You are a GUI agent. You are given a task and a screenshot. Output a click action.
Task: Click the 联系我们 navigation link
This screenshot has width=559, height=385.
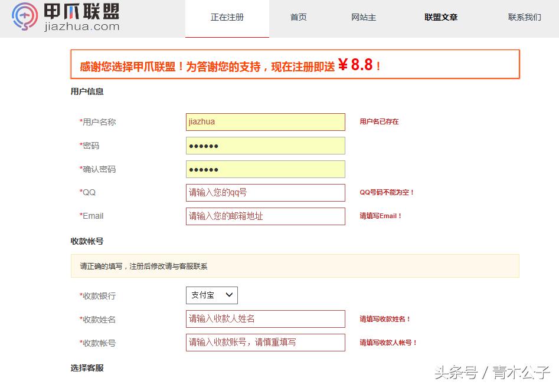[524, 18]
